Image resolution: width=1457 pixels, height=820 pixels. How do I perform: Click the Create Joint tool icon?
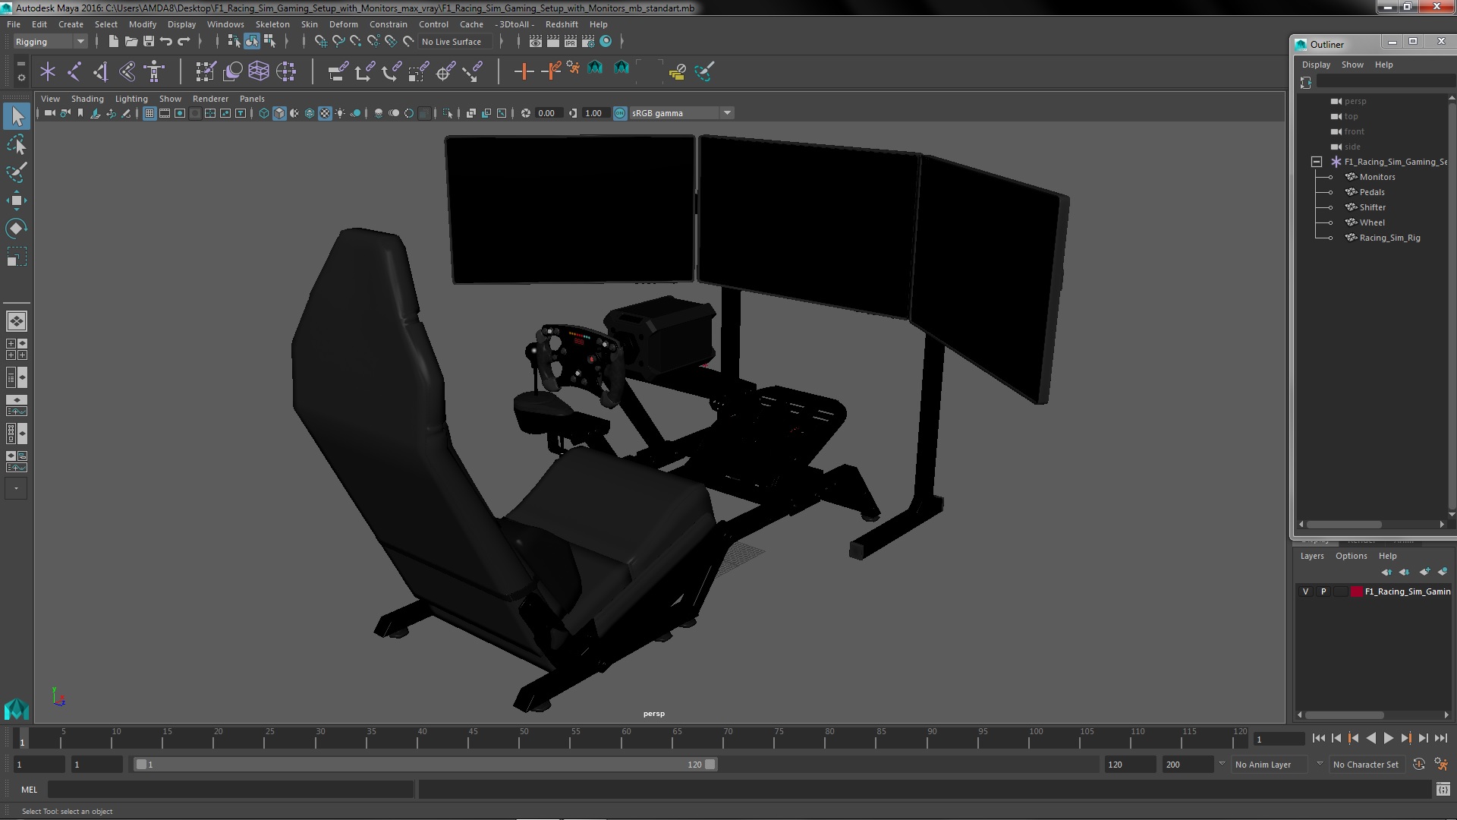(74, 71)
